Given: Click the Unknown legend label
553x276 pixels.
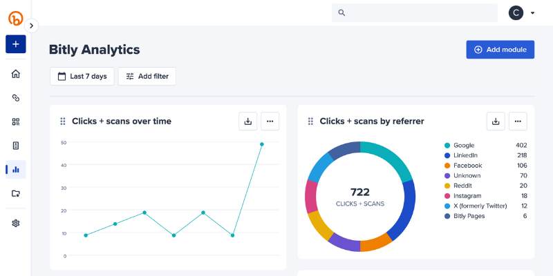Looking at the screenshot, I should (x=467, y=176).
